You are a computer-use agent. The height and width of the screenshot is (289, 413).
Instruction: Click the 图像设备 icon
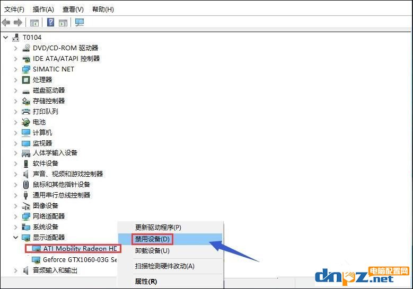(26, 206)
